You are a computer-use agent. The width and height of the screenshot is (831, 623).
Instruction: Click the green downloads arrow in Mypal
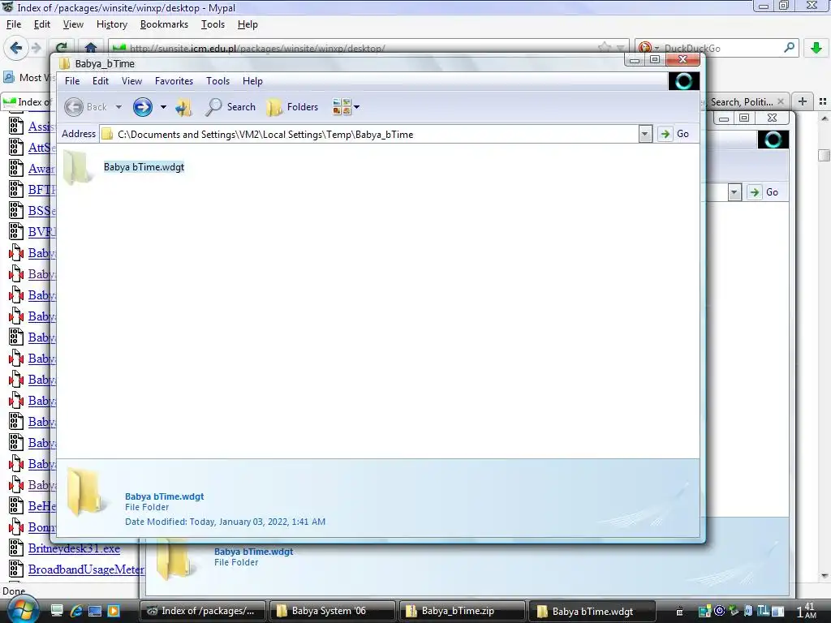[816, 48]
